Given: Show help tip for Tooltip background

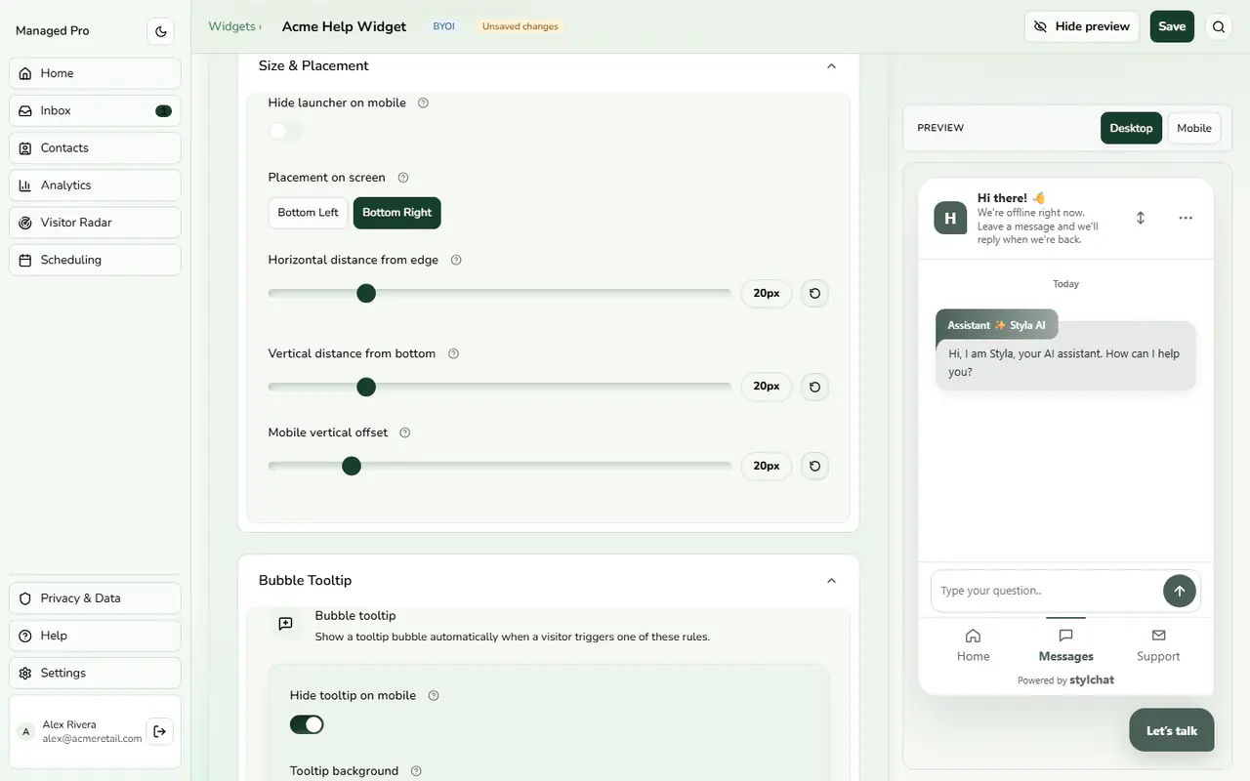Looking at the screenshot, I should (416, 771).
